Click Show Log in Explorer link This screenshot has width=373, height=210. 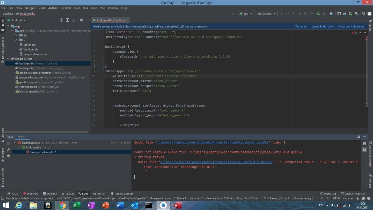pos(351,27)
